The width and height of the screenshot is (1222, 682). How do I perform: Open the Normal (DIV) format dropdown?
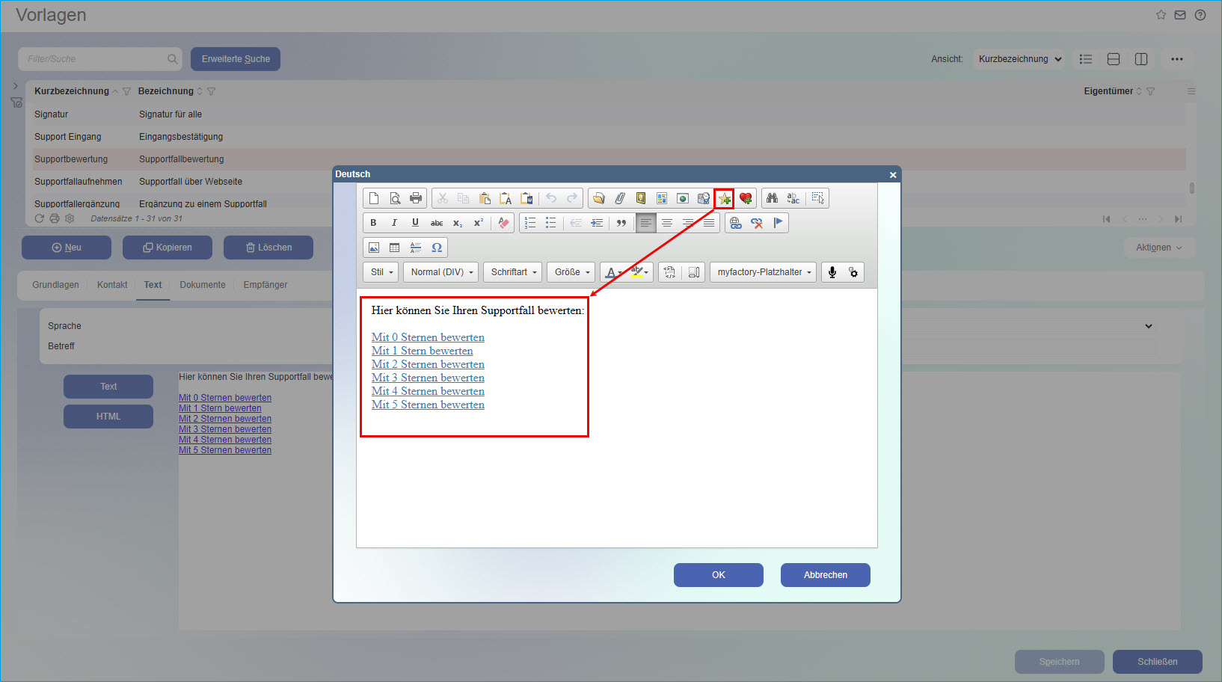pos(442,272)
